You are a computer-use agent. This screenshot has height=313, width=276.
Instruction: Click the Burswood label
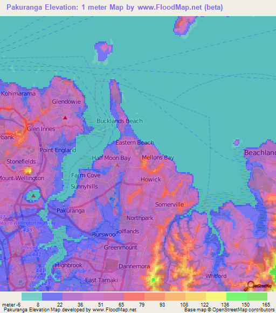[104, 234]
